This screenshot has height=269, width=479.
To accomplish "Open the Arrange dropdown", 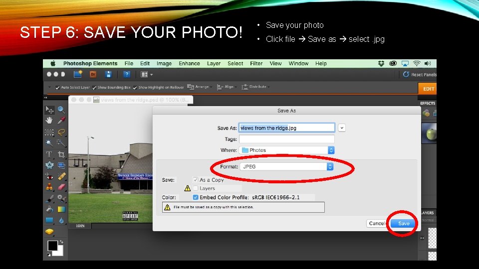I will (x=200, y=87).
